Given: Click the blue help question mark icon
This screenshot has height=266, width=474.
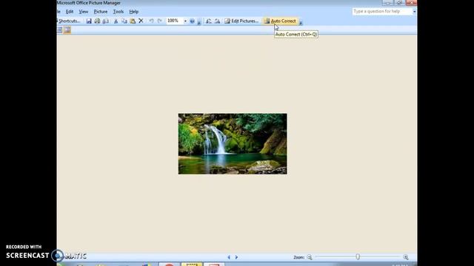Looking at the screenshot, I should [x=192, y=21].
